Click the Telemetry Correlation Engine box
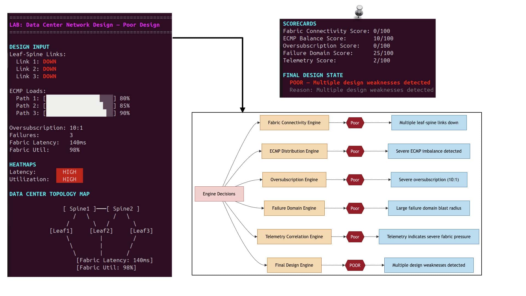The height and width of the screenshot is (296, 526). [294, 237]
